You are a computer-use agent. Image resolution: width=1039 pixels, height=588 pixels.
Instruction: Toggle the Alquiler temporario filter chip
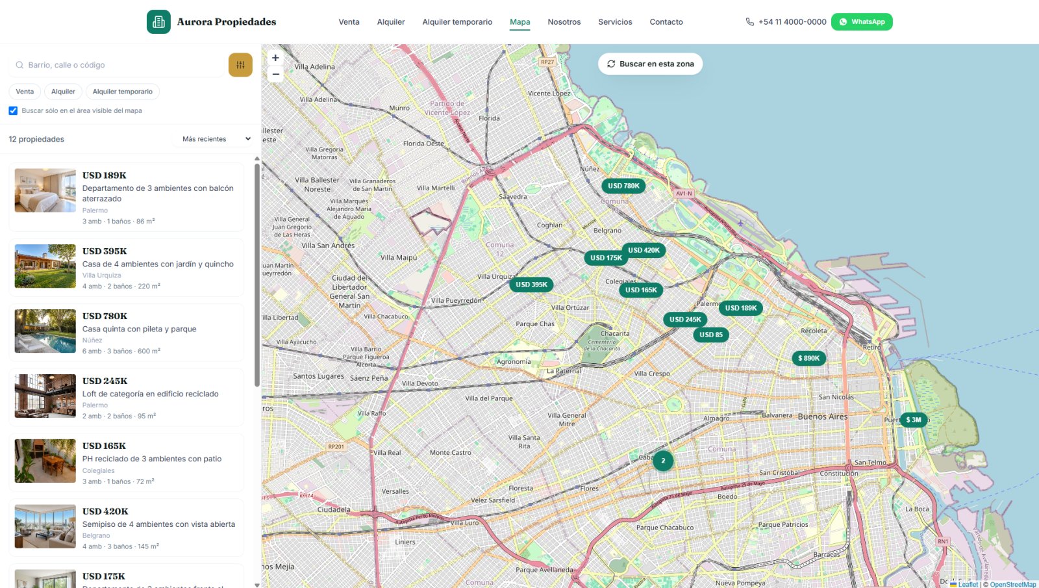point(123,92)
